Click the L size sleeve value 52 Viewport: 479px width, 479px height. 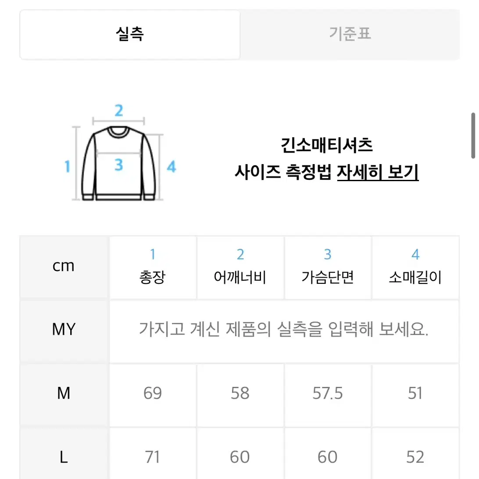click(x=415, y=458)
